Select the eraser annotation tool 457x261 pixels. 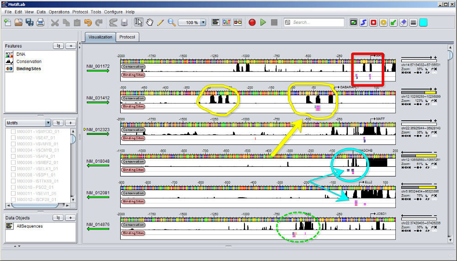[404, 22]
